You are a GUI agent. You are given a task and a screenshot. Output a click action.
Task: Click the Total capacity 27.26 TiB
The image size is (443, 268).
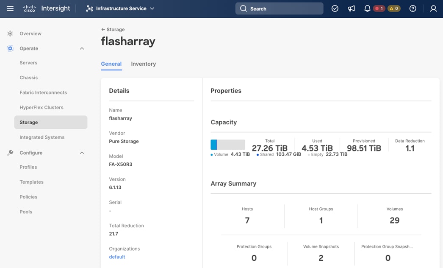click(269, 148)
